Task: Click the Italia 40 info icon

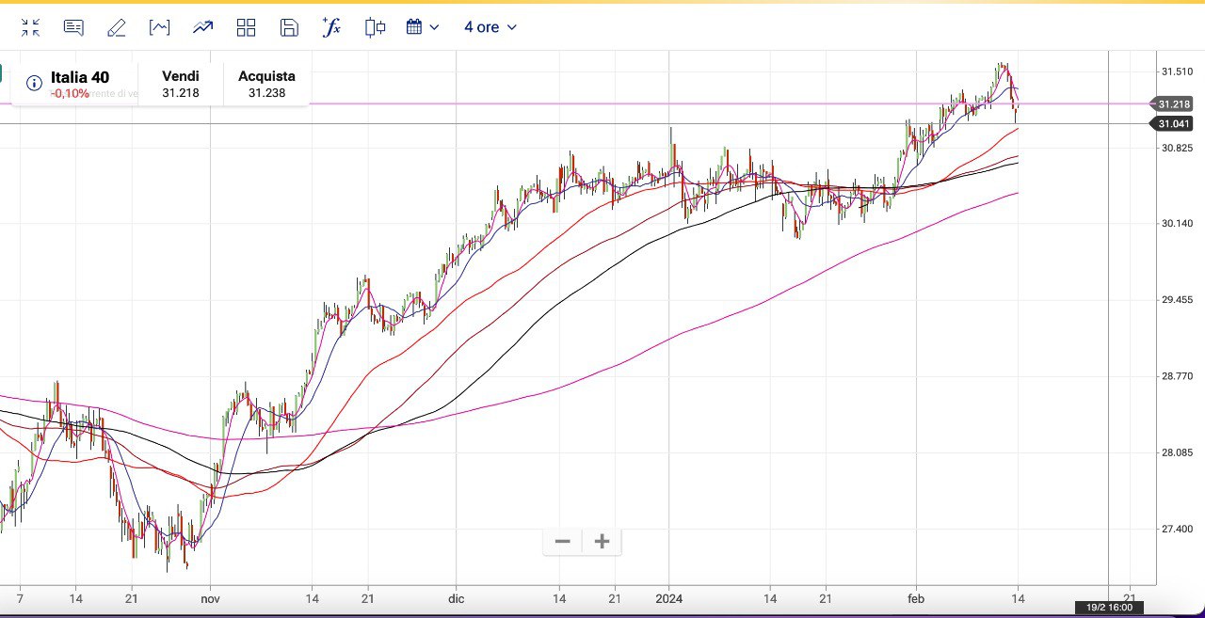Action: click(x=34, y=83)
